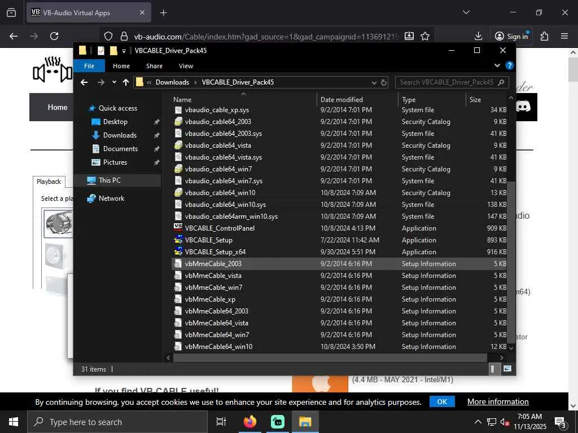Screen dimensions: 578x433
Task: Click the Desktop icon in Quick access
Action: coord(96,122)
